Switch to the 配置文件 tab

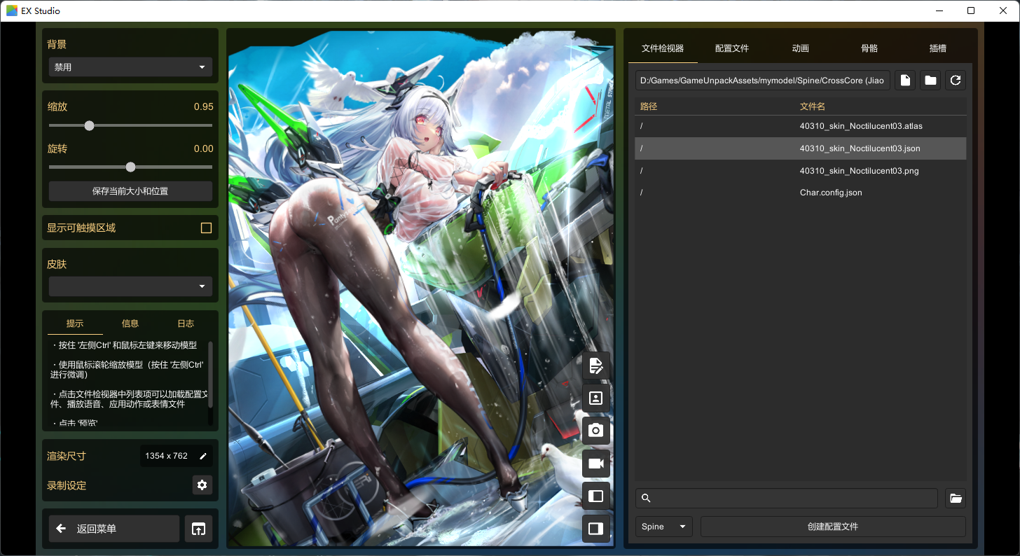732,48
